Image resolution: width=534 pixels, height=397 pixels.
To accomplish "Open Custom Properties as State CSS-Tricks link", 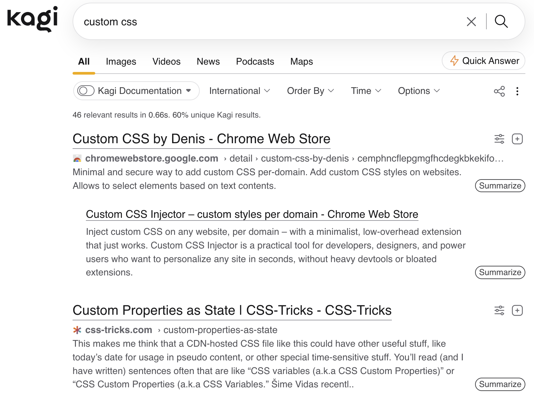I will click(232, 310).
